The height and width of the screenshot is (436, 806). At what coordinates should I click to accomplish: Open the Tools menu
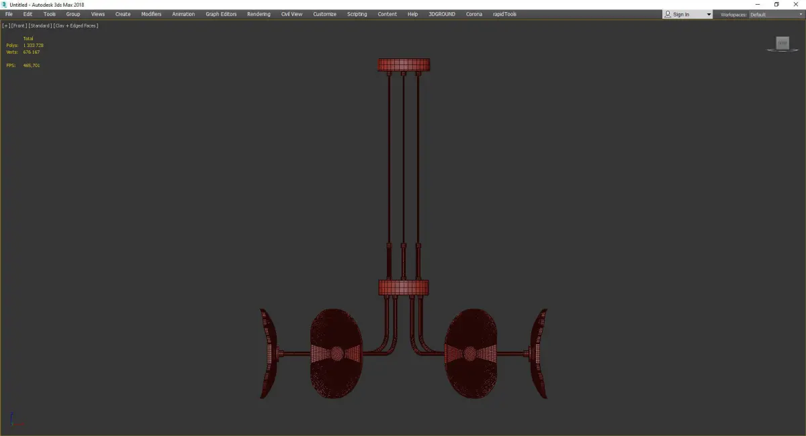point(50,14)
